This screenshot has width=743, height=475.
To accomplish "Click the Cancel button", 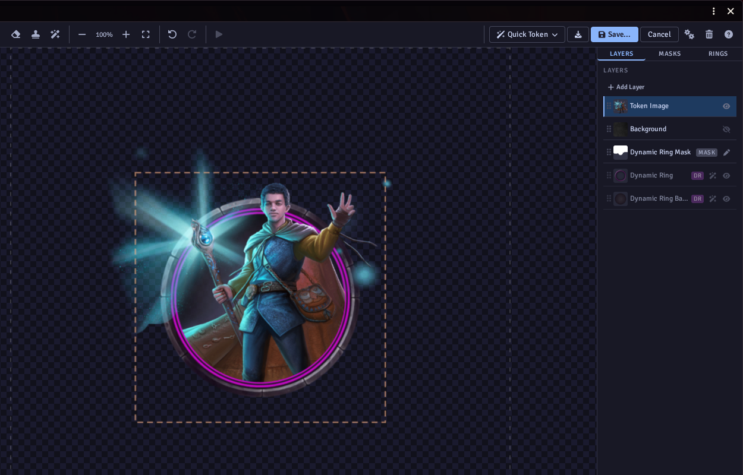I will click(659, 34).
